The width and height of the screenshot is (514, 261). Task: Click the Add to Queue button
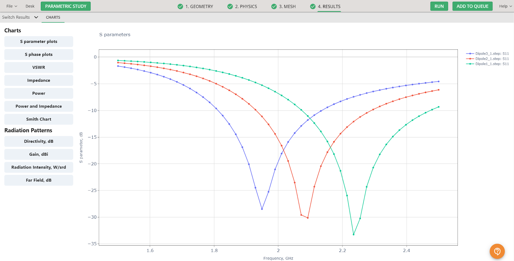point(472,6)
